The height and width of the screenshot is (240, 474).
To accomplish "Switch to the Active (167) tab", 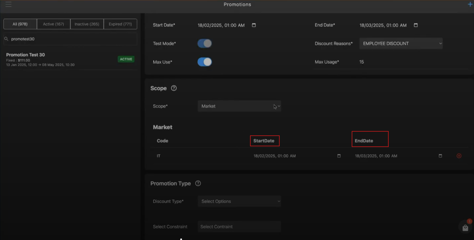I will (54, 24).
